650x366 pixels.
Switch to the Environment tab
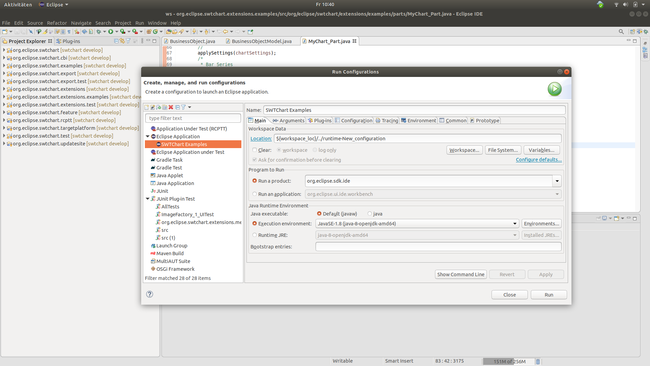click(x=419, y=120)
